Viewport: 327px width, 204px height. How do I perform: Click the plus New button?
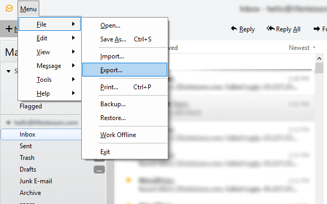9,29
